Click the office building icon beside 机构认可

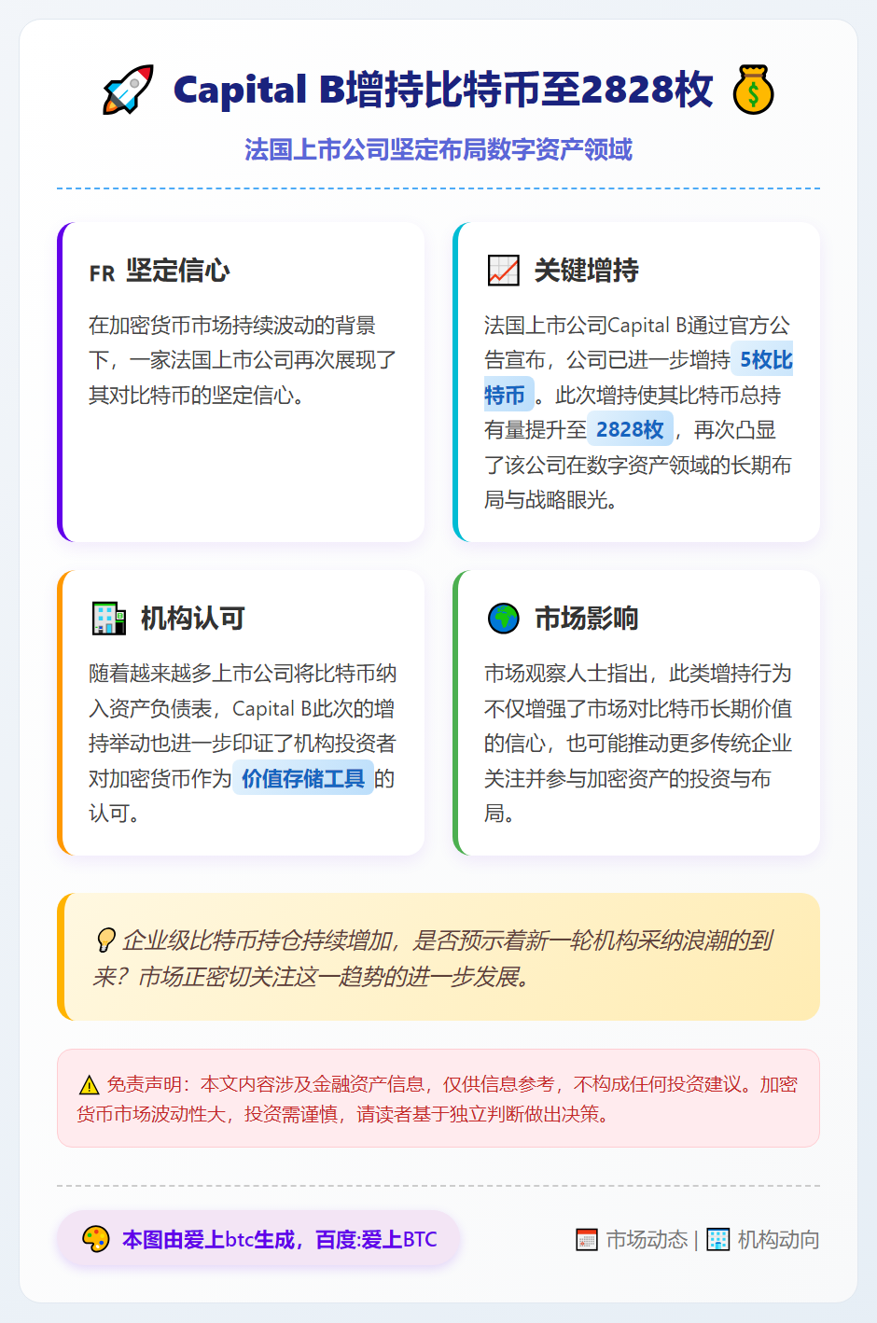pyautogui.click(x=109, y=619)
